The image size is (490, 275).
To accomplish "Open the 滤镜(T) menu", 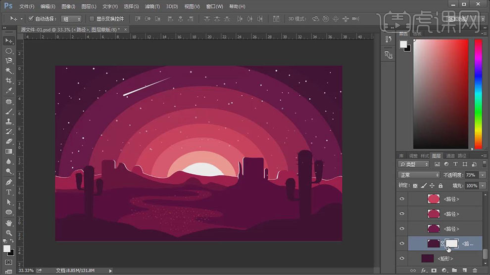I will (152, 6).
